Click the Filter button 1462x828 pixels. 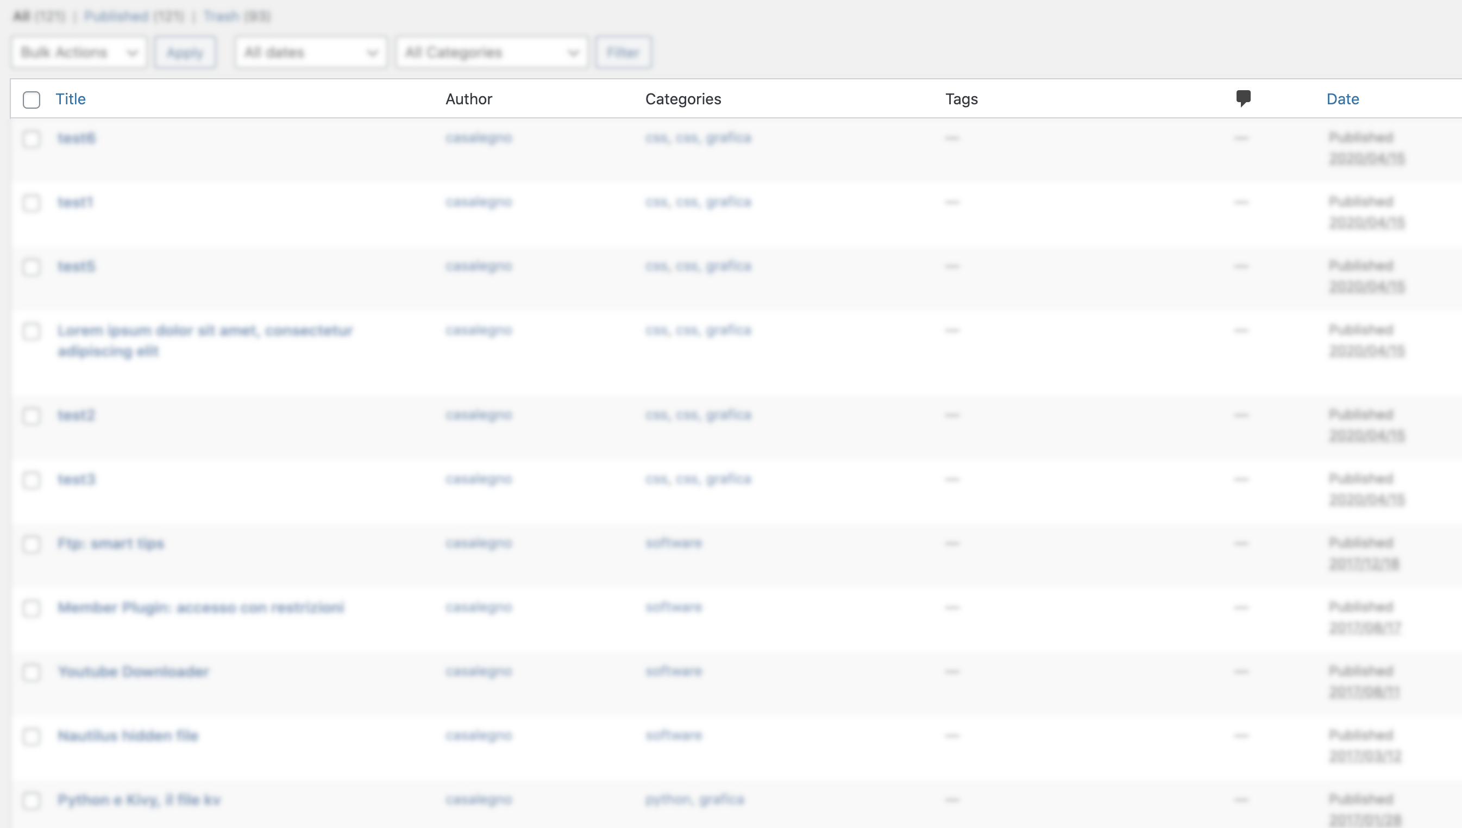click(623, 52)
